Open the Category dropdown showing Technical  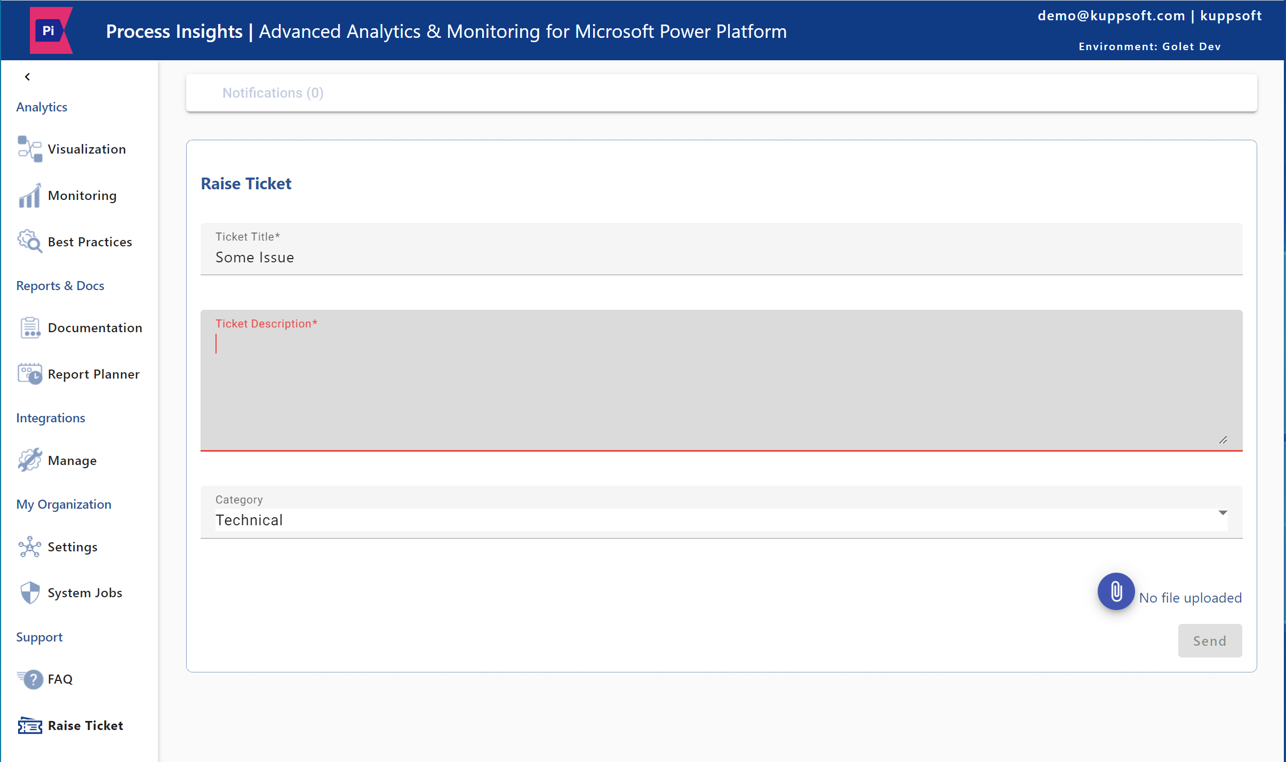pyautogui.click(x=721, y=512)
